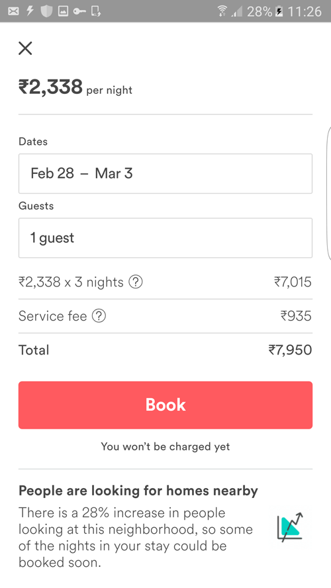331x588 pixels.
Task: Tap the VPN key status icon
Action: pos(79,12)
